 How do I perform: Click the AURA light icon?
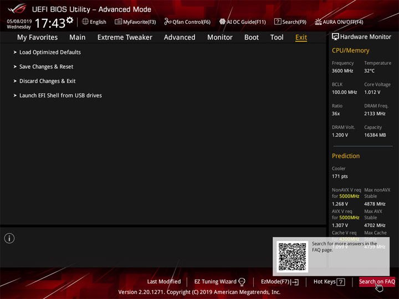click(x=318, y=22)
